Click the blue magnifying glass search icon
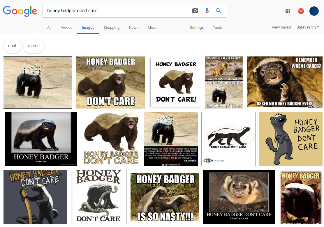 (218, 11)
